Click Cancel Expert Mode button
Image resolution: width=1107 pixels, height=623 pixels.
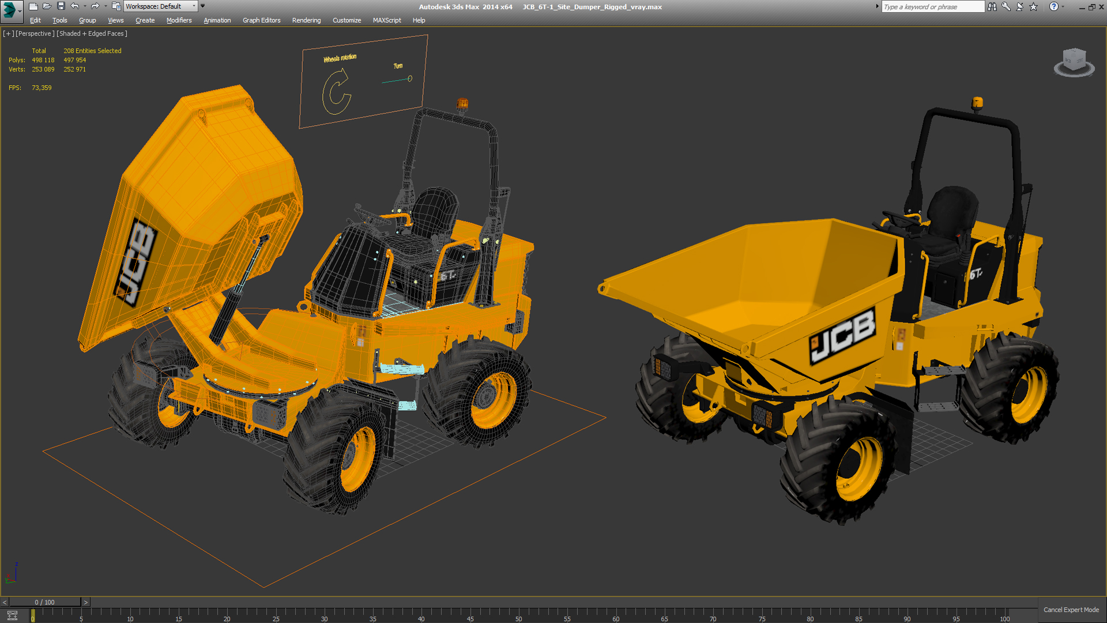click(x=1071, y=610)
